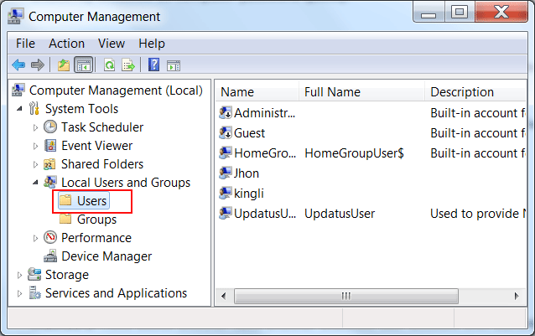
Task: Click the System Tools wrench icon
Action: (x=34, y=109)
